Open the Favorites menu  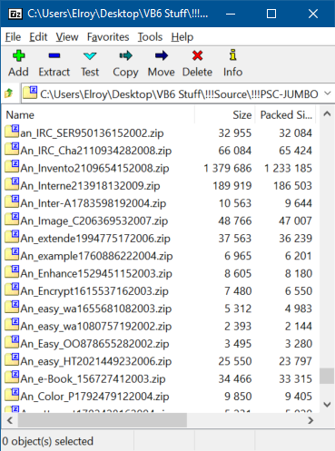[108, 37]
